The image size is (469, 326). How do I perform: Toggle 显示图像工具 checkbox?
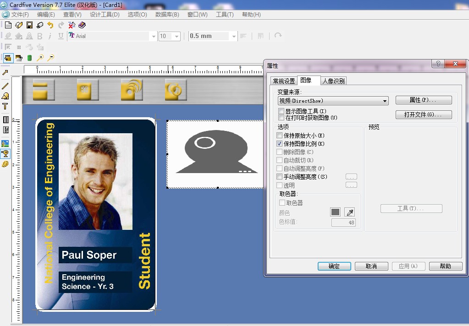(x=281, y=111)
